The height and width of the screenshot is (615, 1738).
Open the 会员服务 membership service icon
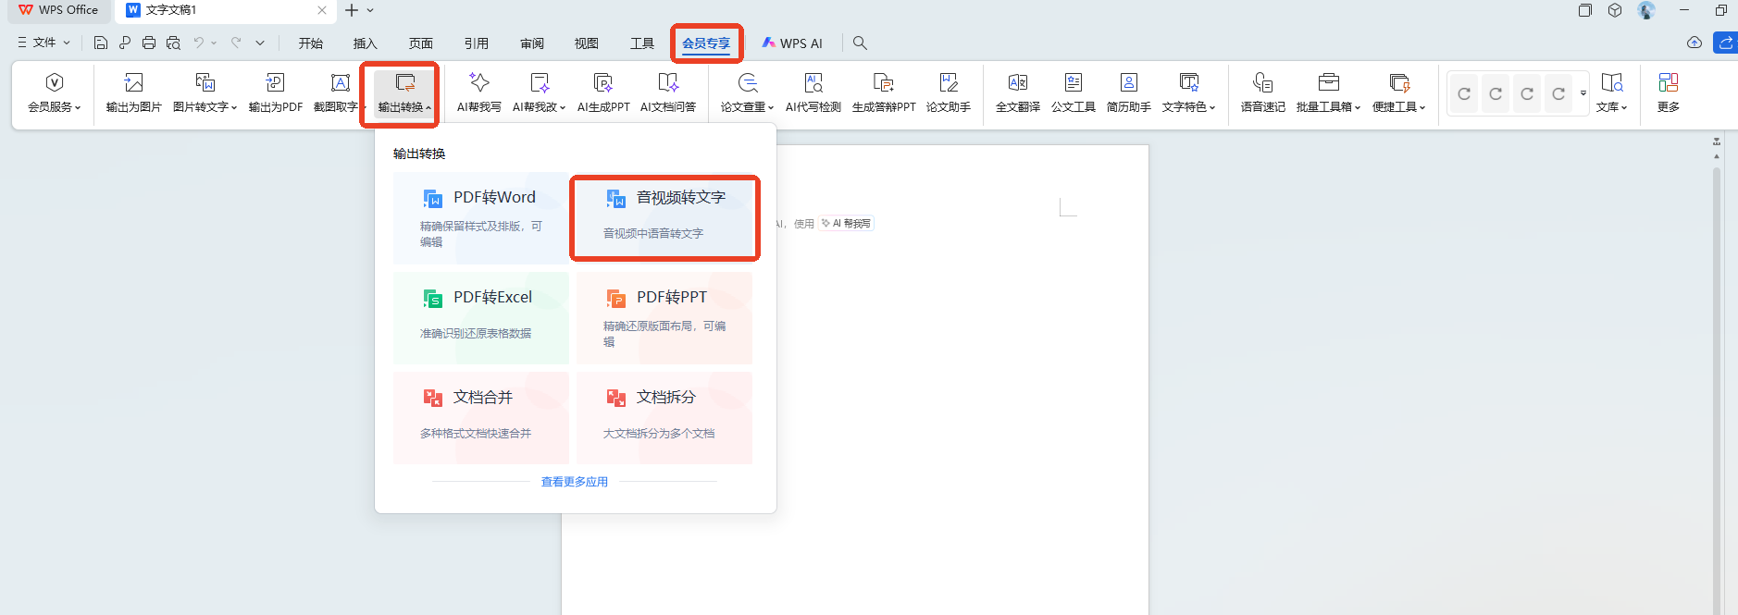(54, 93)
